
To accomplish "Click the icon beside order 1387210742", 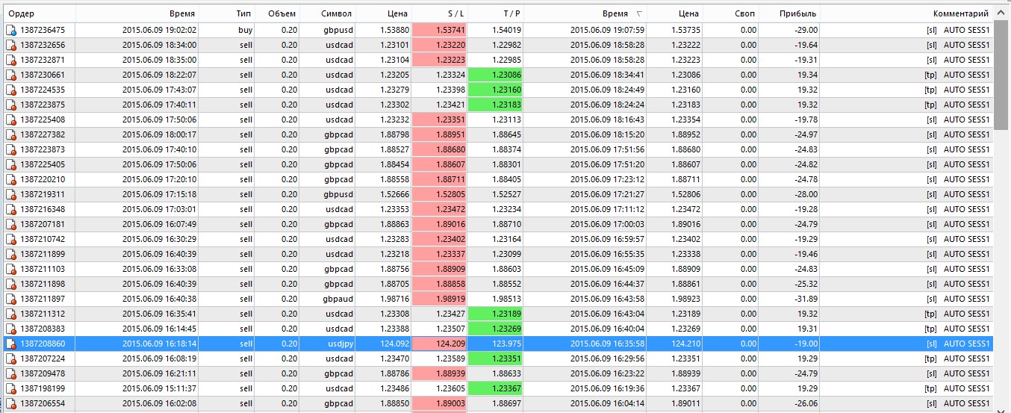I will click(11, 240).
